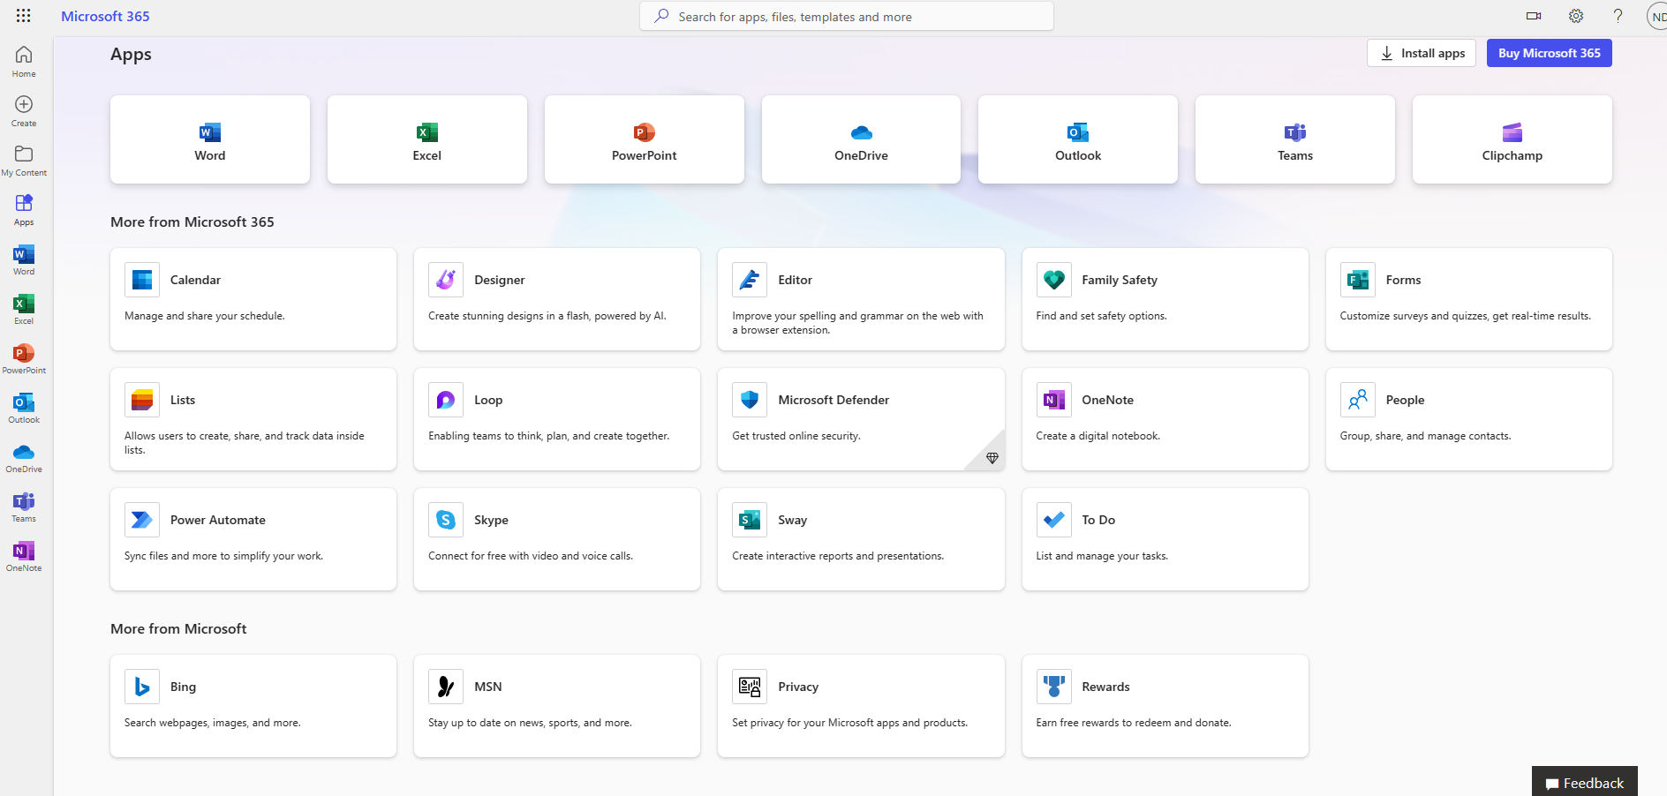Image resolution: width=1667 pixels, height=796 pixels.
Task: Click 'Earn free rewards to redeem and donate.'
Action: coord(1134,723)
